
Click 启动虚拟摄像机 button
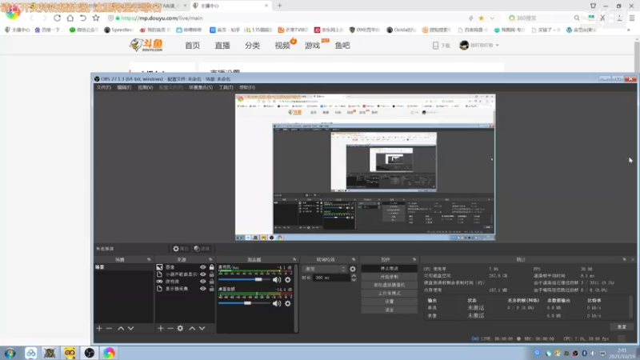(x=389, y=285)
